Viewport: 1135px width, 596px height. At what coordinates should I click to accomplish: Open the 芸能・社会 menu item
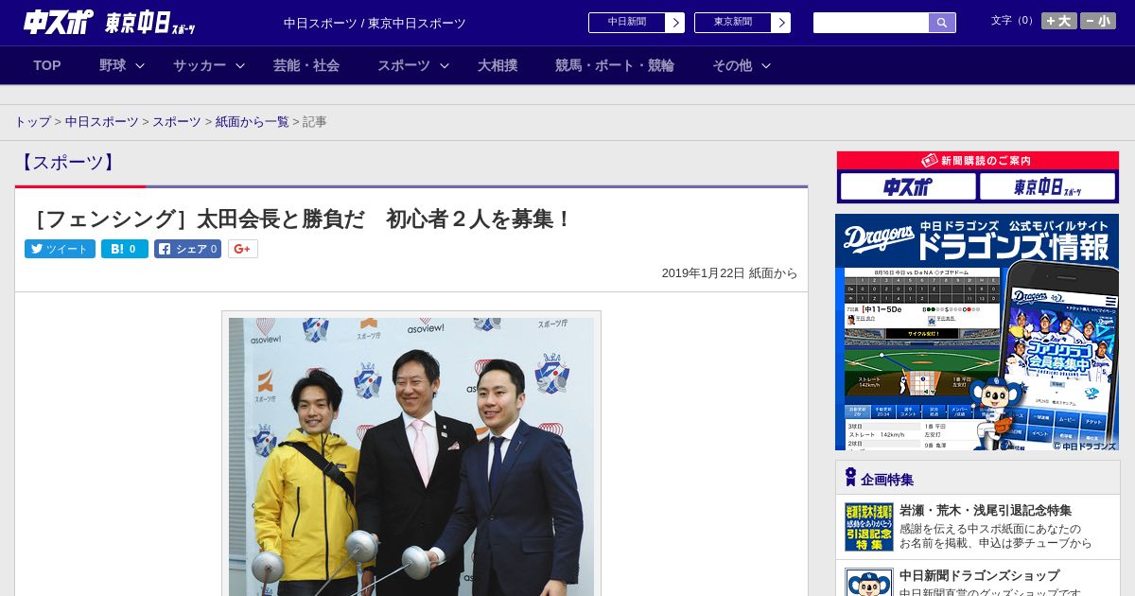tap(306, 65)
